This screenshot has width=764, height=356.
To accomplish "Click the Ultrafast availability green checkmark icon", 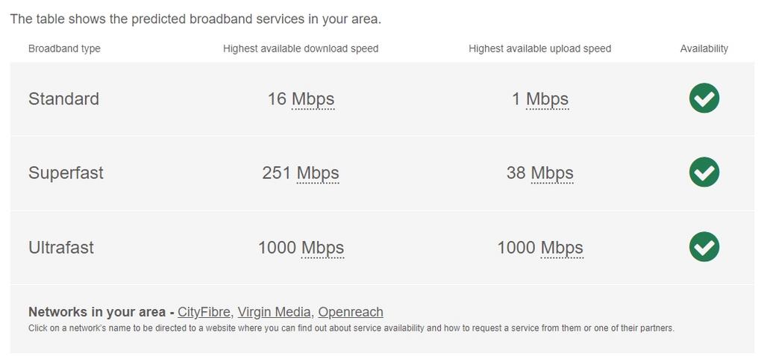I will coord(704,247).
